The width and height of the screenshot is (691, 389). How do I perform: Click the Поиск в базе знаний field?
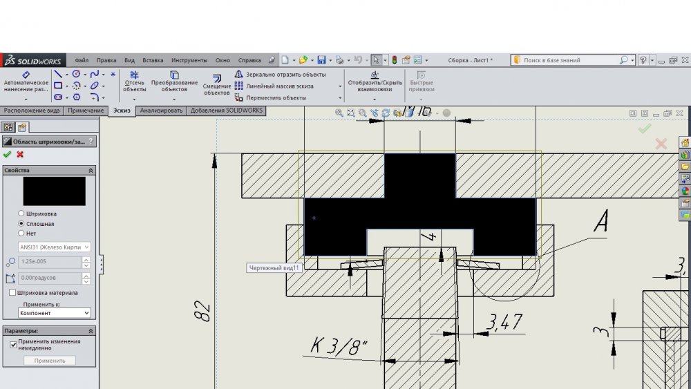coord(572,60)
